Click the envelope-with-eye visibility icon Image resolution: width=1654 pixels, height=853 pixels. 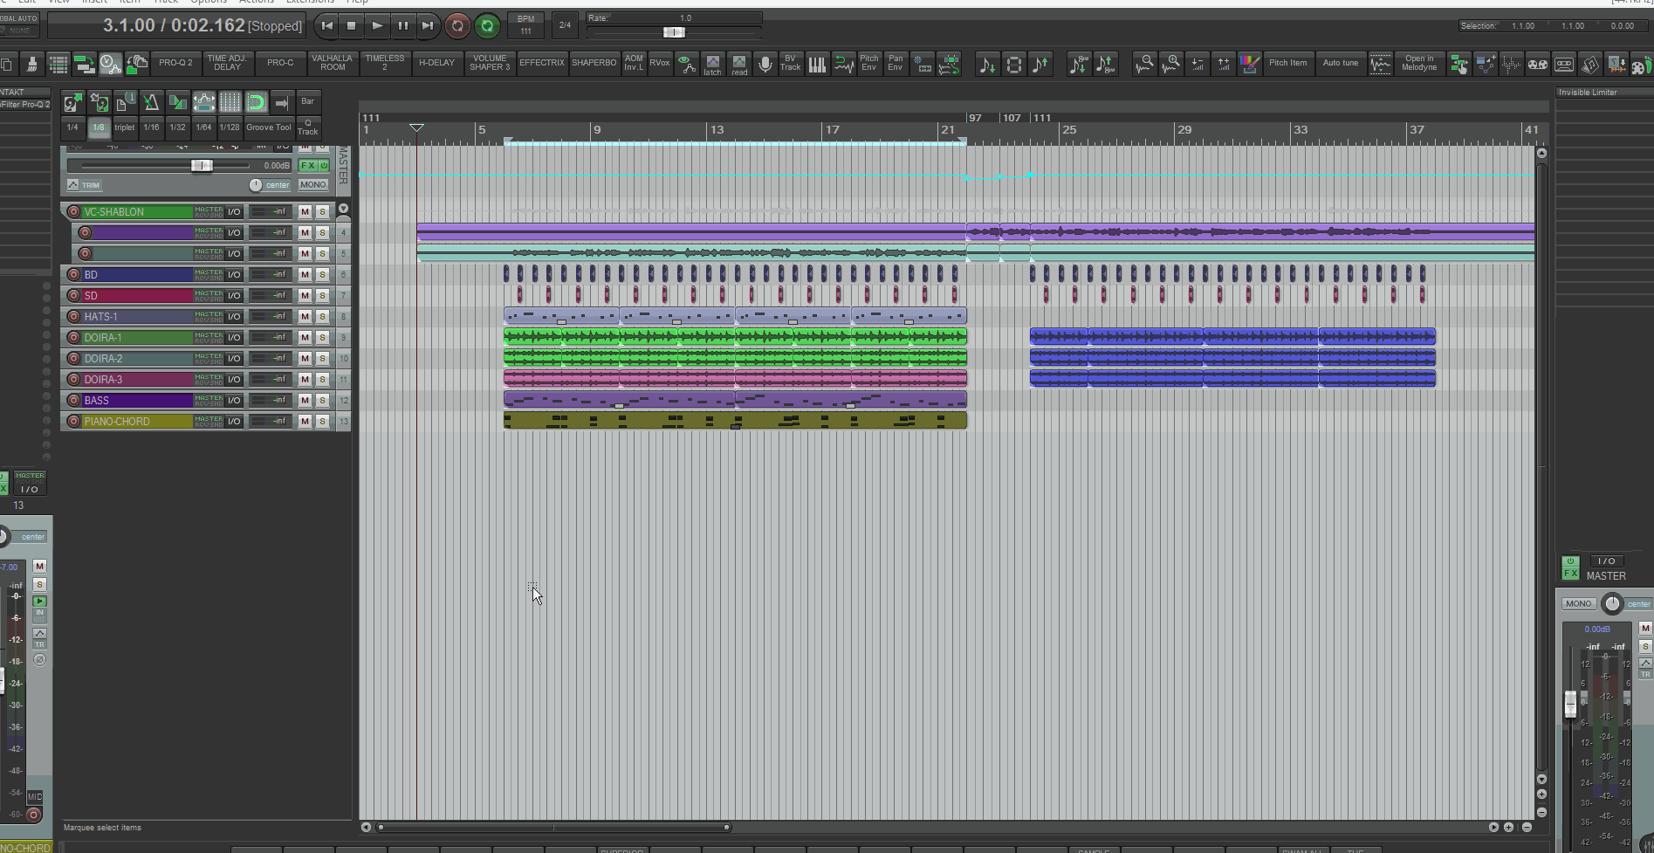[x=686, y=65]
